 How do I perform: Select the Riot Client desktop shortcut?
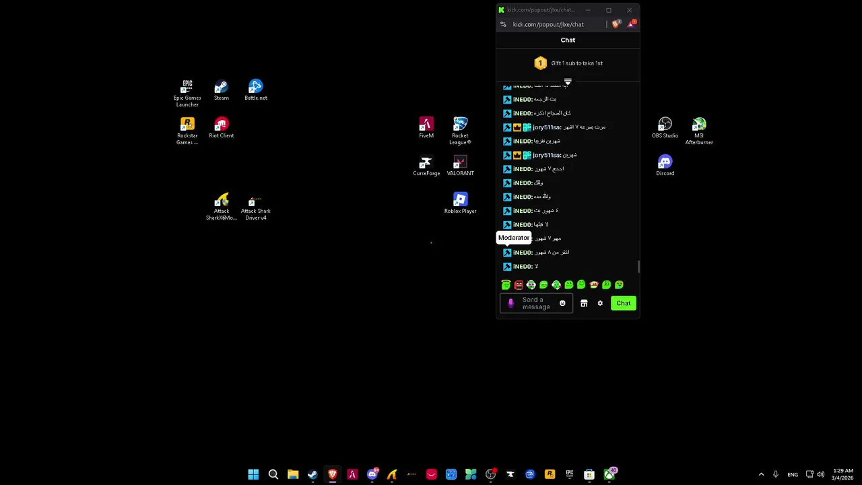pos(222,128)
